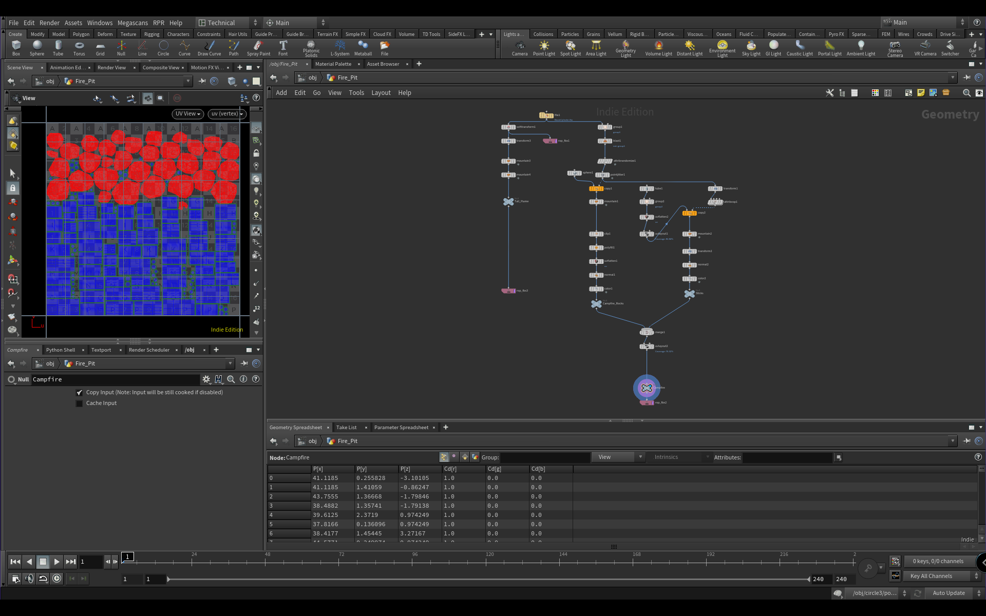Click the Key All Channels button
This screenshot has width=986, height=616.
[x=931, y=576]
